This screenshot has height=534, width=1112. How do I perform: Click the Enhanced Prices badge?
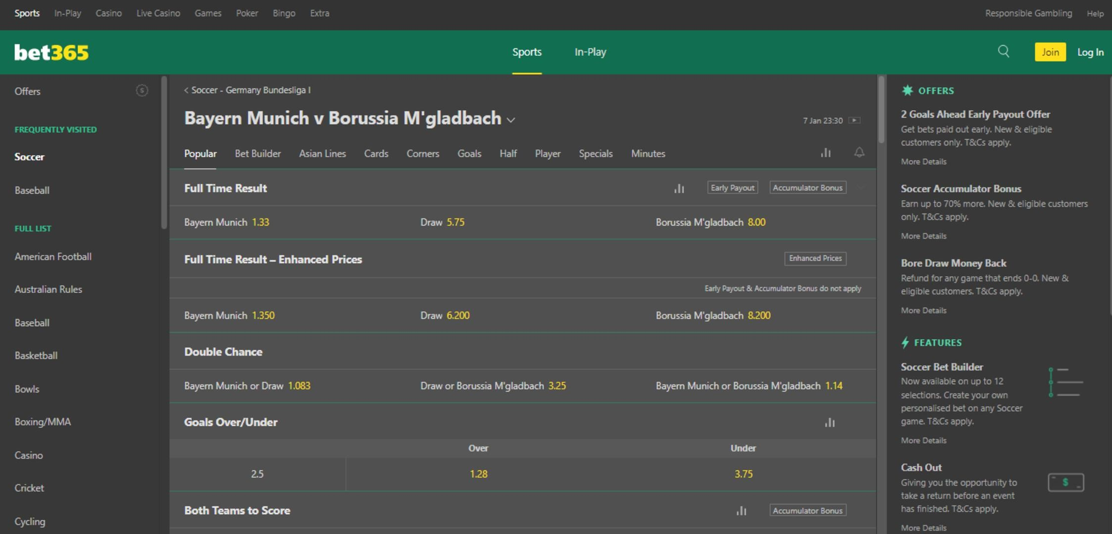[x=815, y=259]
